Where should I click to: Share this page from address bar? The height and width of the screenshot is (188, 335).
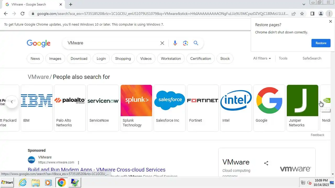pos(294,14)
